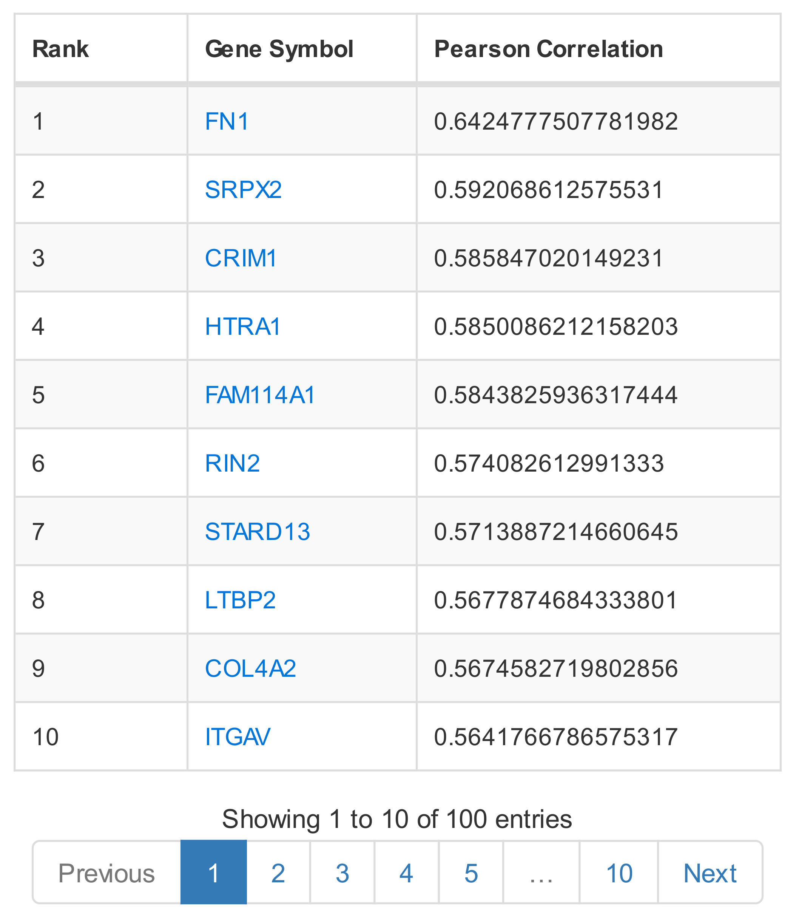Image resolution: width=799 pixels, height=919 pixels.
Task: Go to page 3 of results
Action: [x=342, y=873]
